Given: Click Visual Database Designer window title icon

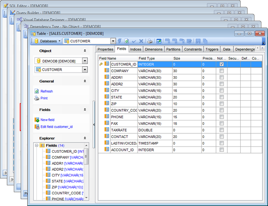Looking at the screenshot, I should click(19, 19).
